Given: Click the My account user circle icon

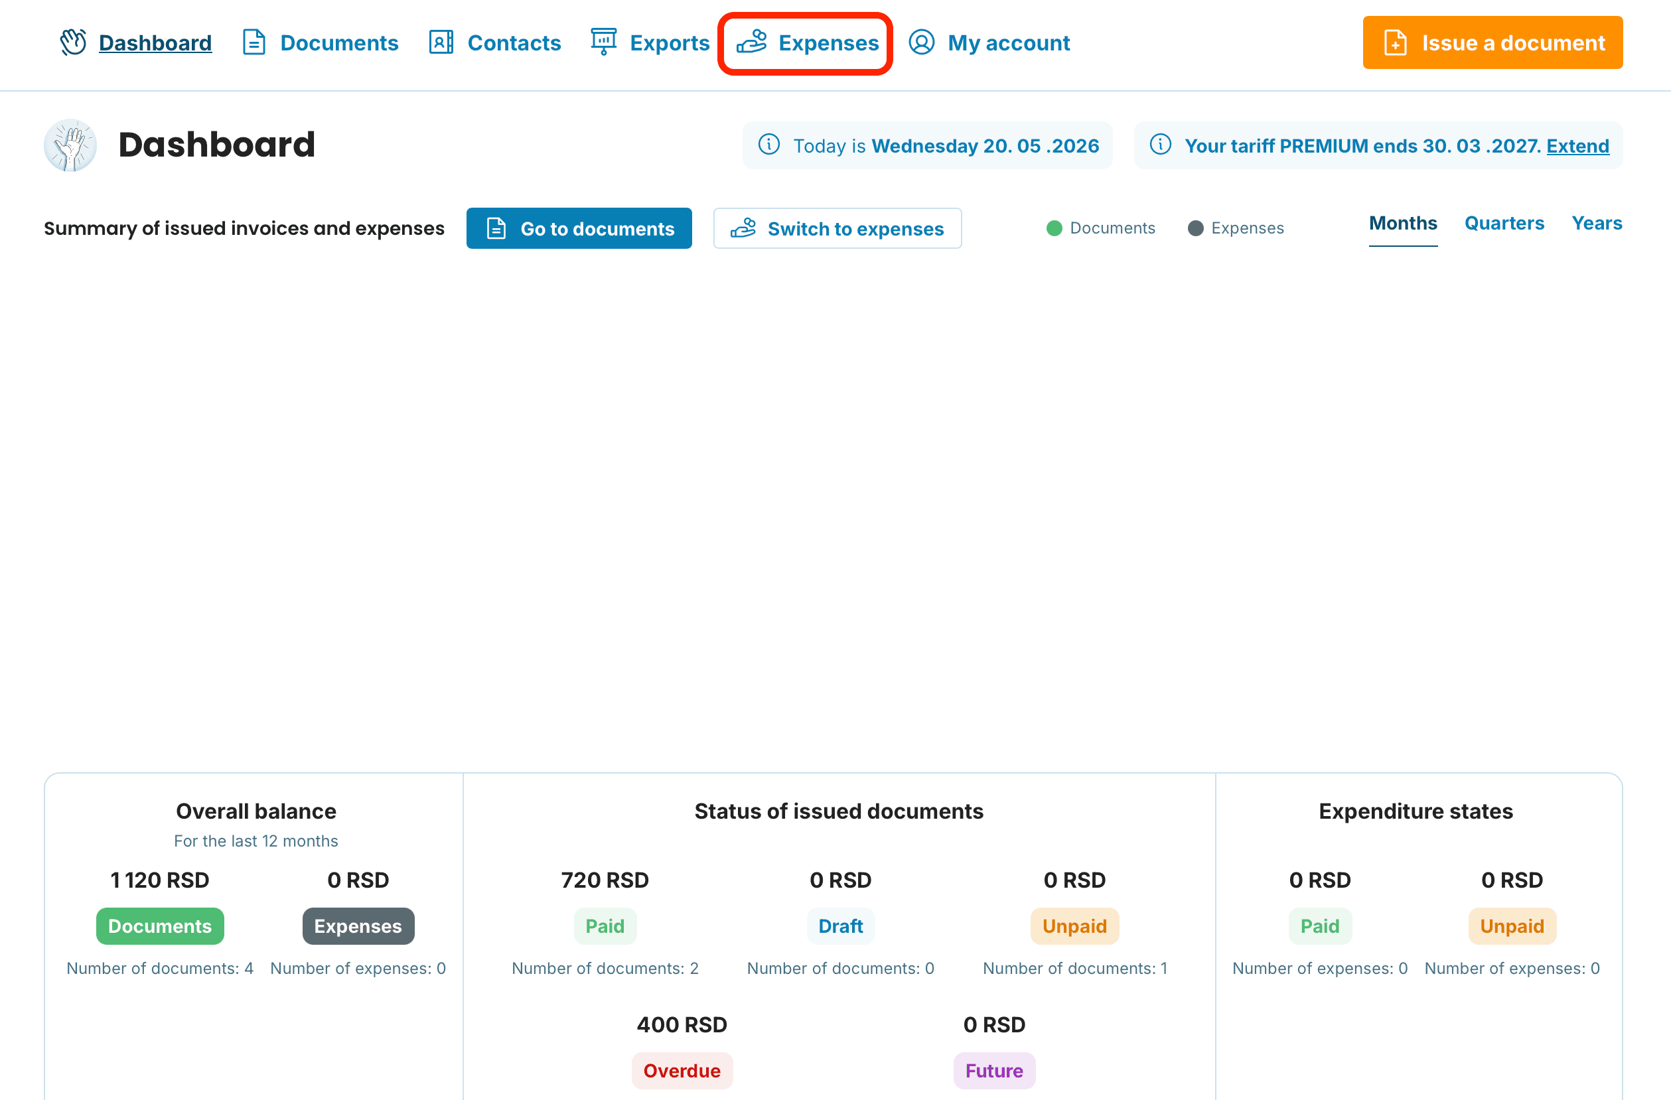Looking at the screenshot, I should click(921, 42).
